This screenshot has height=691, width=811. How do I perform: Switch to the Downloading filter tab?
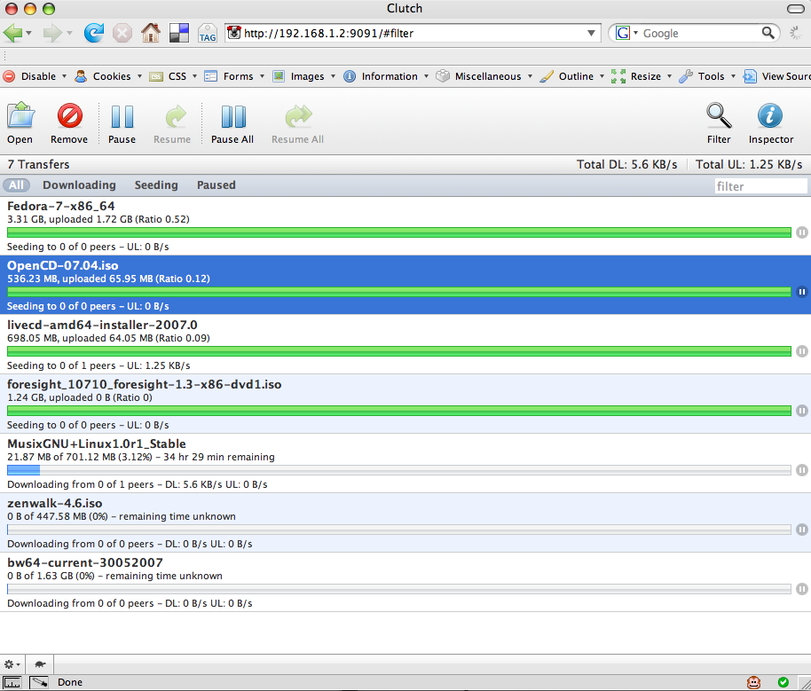(x=79, y=185)
